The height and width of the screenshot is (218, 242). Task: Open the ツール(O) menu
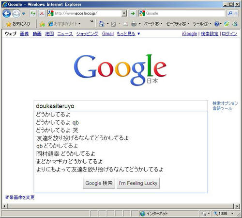[x=202, y=24]
